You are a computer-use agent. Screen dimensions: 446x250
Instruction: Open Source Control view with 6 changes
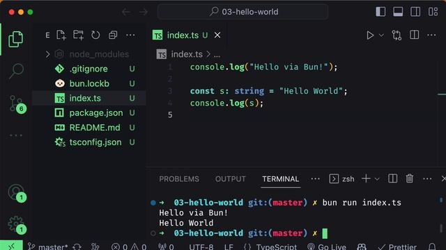tap(17, 104)
